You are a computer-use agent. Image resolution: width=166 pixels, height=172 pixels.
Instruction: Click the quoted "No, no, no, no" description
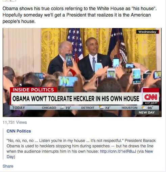[x=81, y=148]
